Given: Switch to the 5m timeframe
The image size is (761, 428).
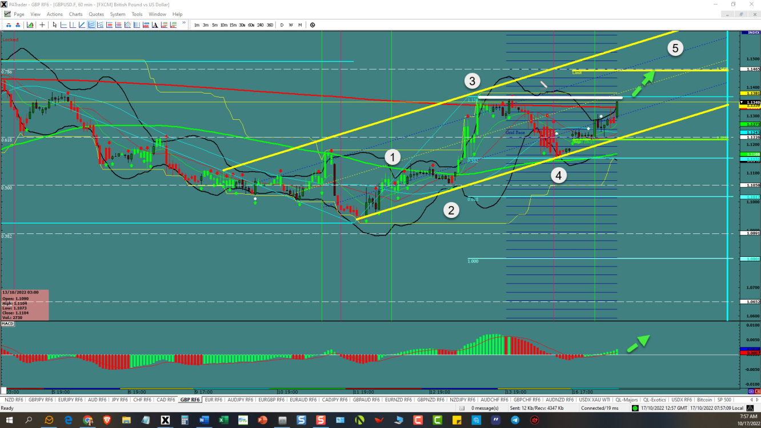Looking at the screenshot, I should pos(215,25).
